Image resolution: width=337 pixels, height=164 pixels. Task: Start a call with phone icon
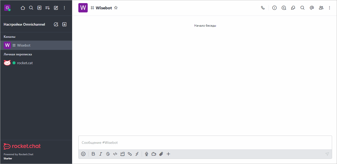[263, 8]
